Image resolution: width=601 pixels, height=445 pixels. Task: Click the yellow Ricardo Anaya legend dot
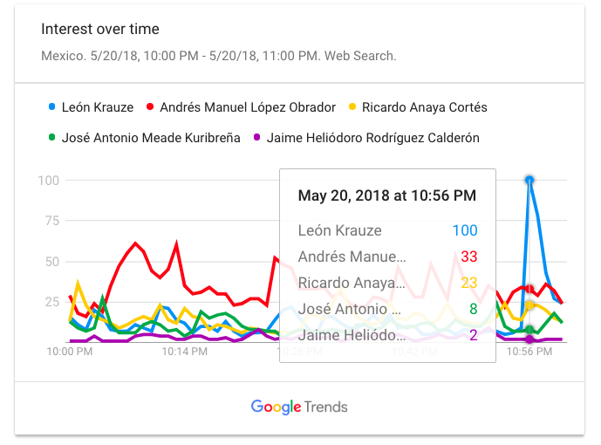point(352,107)
